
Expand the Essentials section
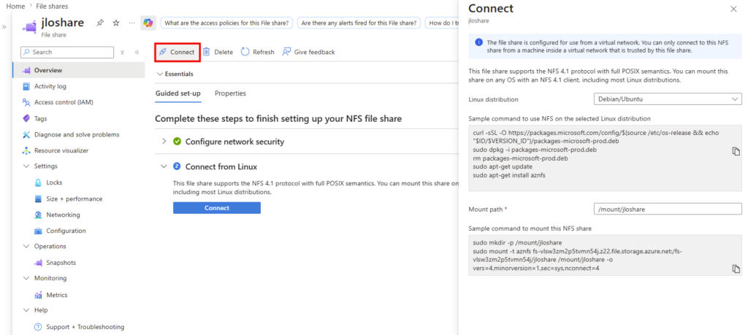pos(175,74)
